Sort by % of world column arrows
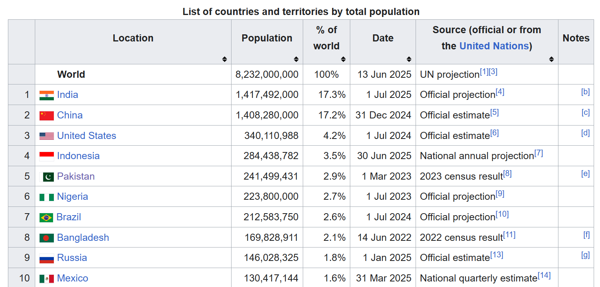Viewport: 600px width, 287px height. click(x=343, y=59)
